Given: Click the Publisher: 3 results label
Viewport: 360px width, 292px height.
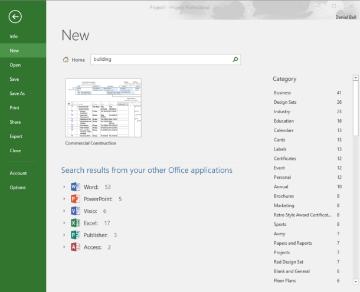Looking at the screenshot, I should [100, 235].
